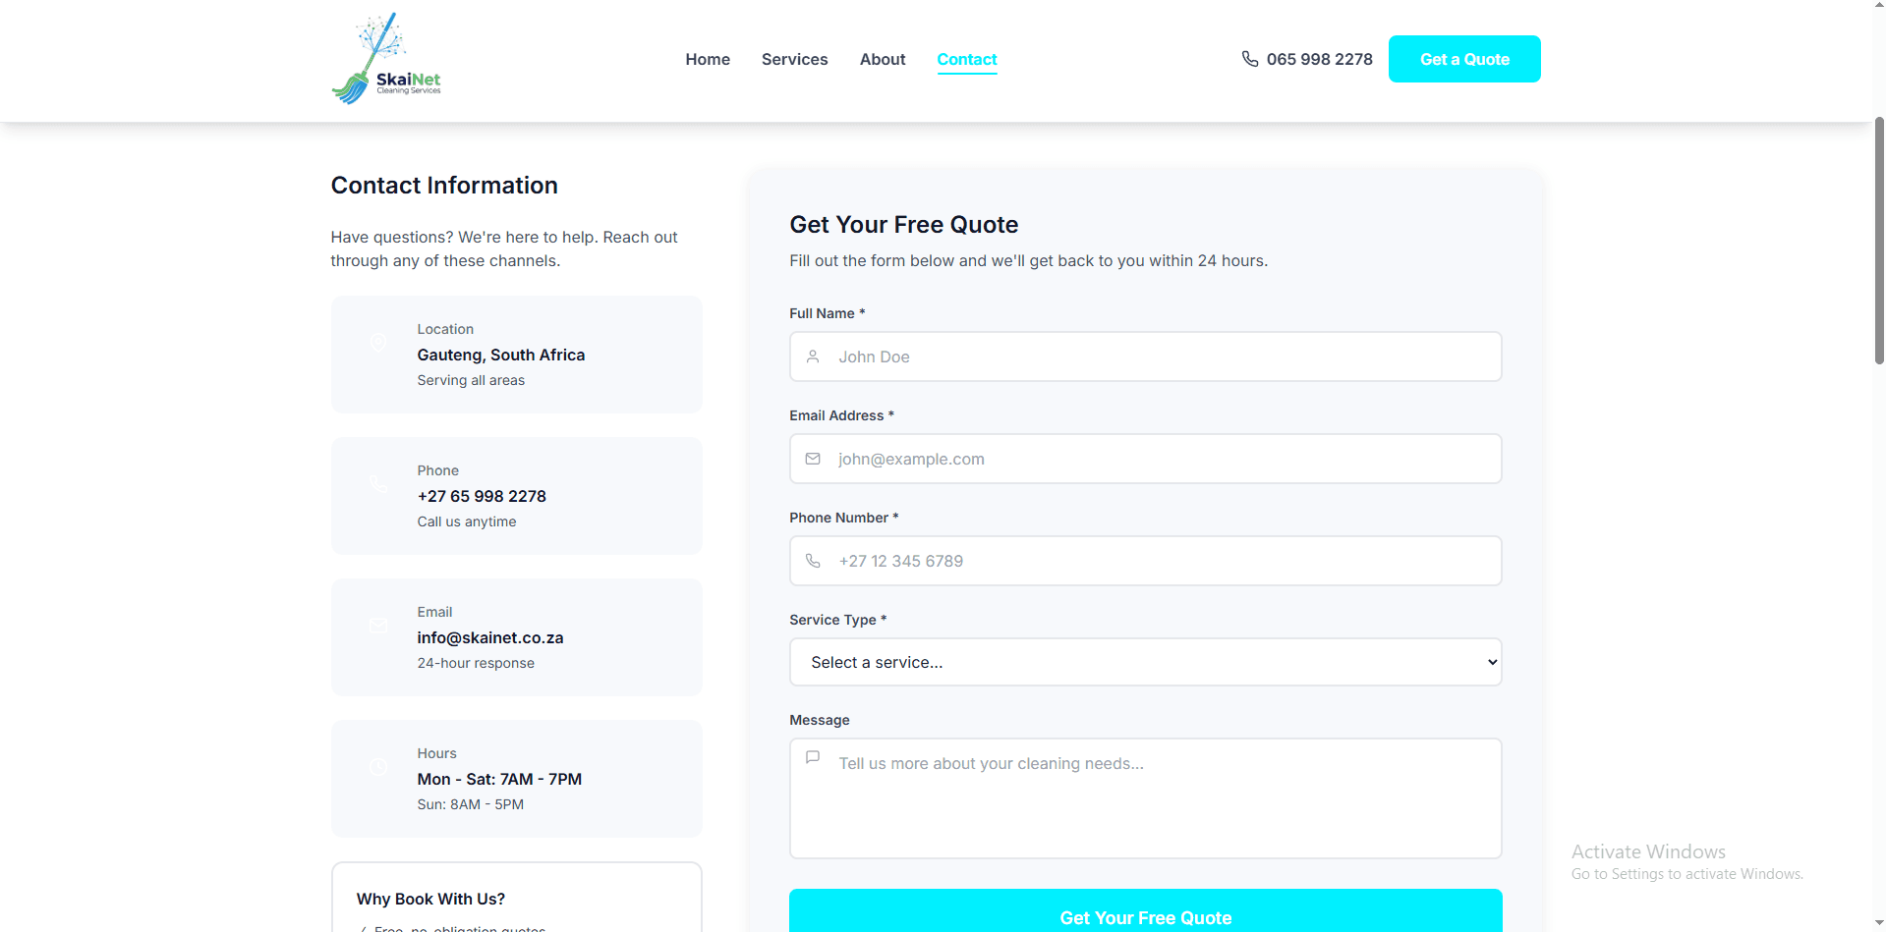This screenshot has width=1886, height=932.
Task: Focus the Full Name input field
Action: 1160,356
